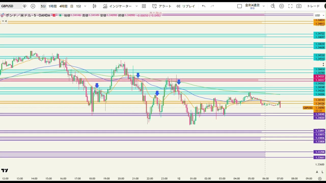
Task: Open the candlestick chart type selector
Action: pos(94,6)
